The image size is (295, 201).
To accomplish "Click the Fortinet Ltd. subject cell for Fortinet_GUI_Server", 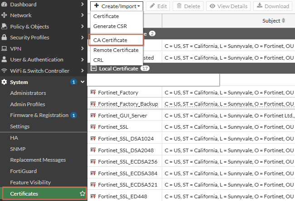I will pos(229,116).
